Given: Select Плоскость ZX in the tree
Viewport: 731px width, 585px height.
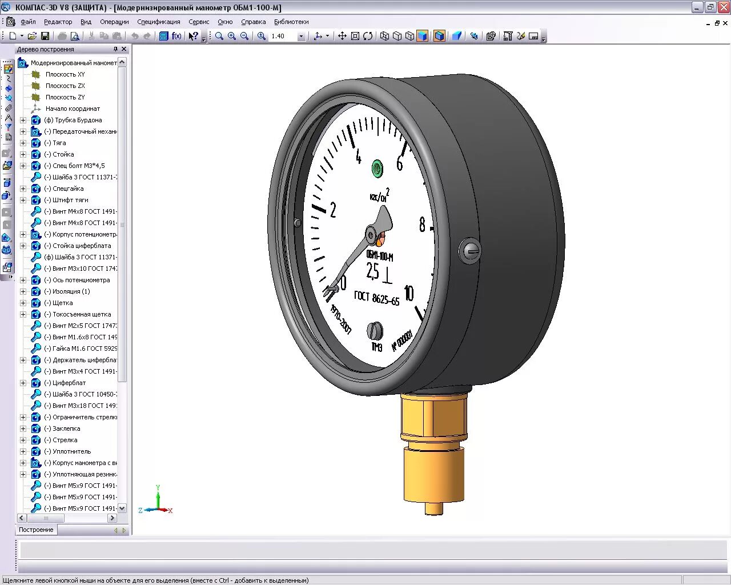Looking at the screenshot, I should pyautogui.click(x=65, y=86).
